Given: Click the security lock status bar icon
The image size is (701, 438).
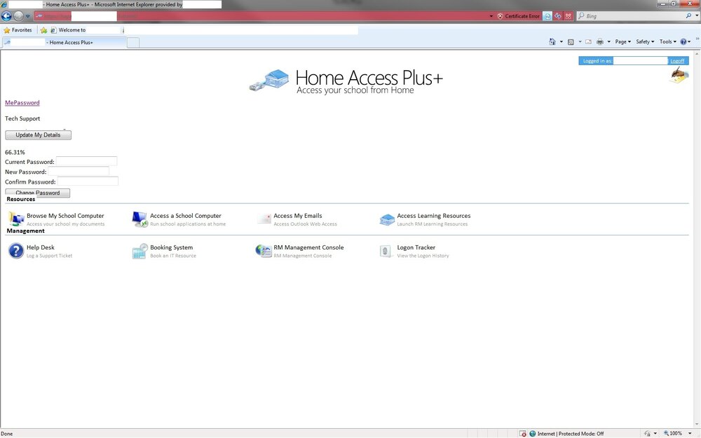Looking at the screenshot, I should [647, 434].
